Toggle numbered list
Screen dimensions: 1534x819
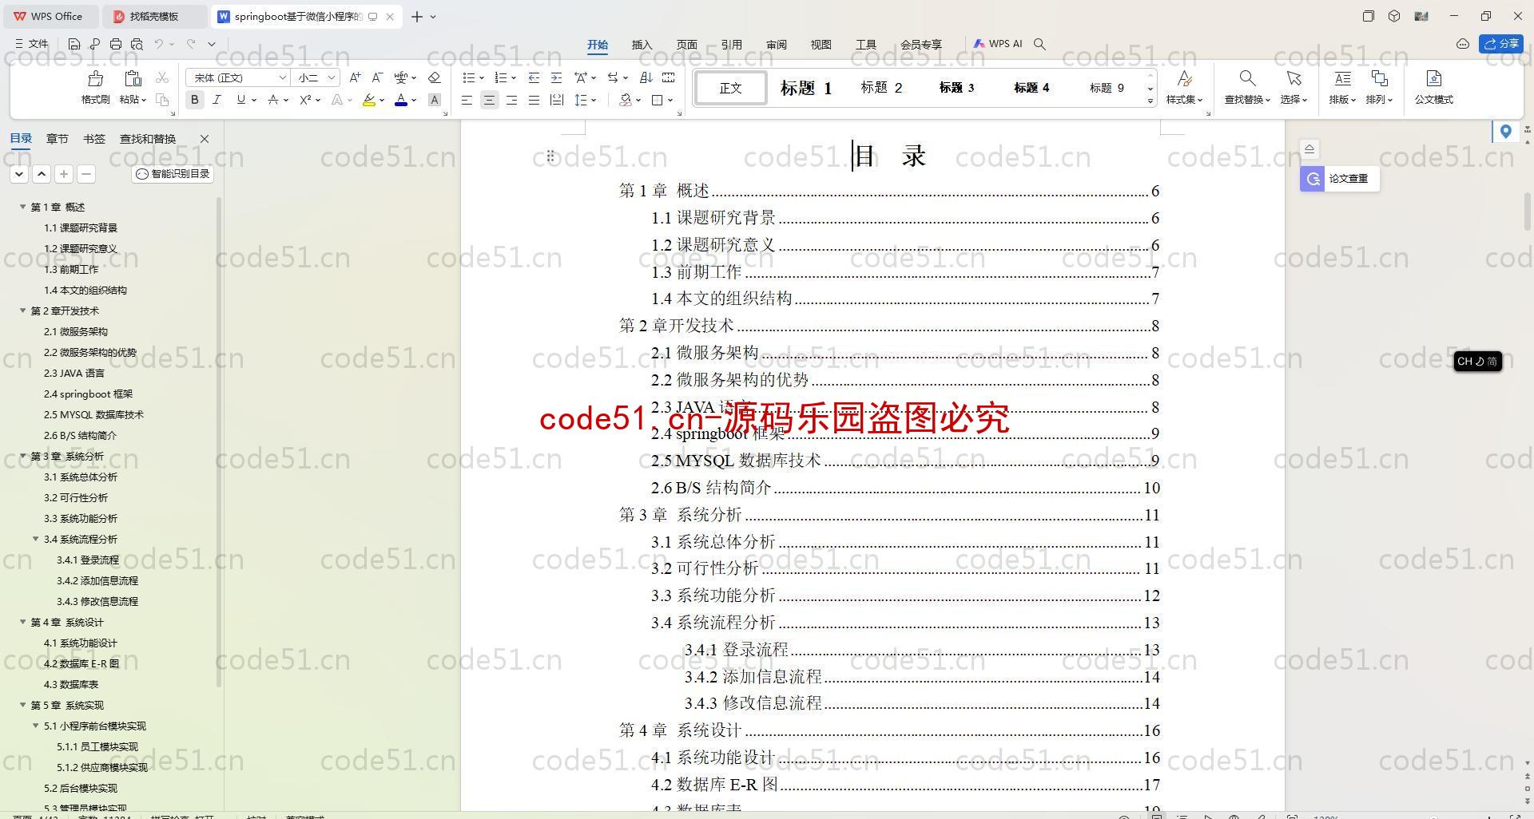point(501,77)
